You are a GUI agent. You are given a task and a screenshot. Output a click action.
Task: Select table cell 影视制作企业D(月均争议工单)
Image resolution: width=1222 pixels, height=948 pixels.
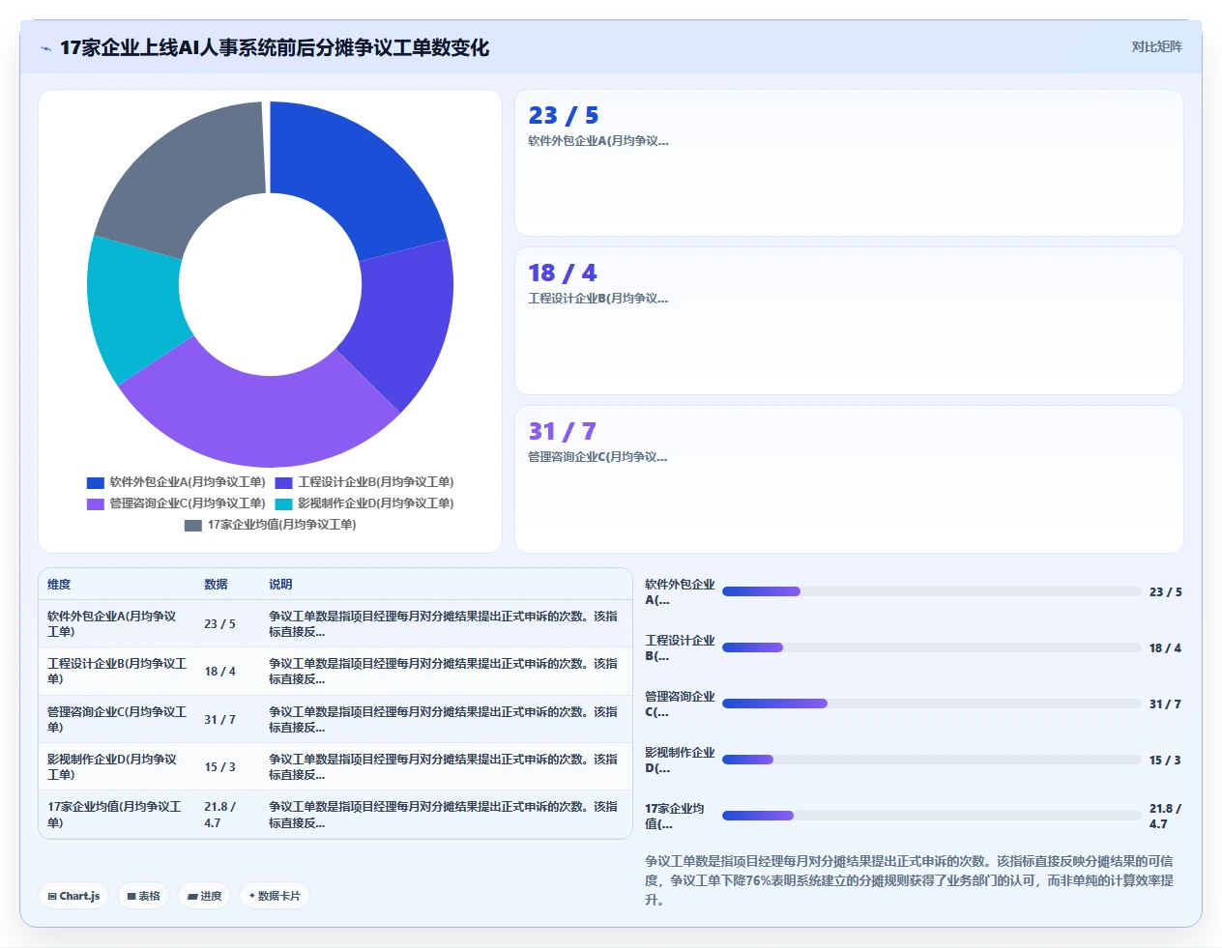tap(116, 766)
